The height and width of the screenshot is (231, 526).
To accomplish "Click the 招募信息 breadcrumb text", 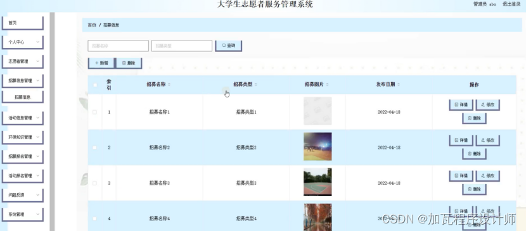I will pyautogui.click(x=112, y=25).
